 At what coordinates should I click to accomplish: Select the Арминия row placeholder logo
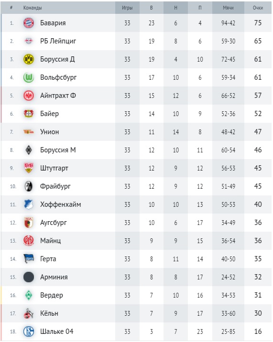coord(29,277)
